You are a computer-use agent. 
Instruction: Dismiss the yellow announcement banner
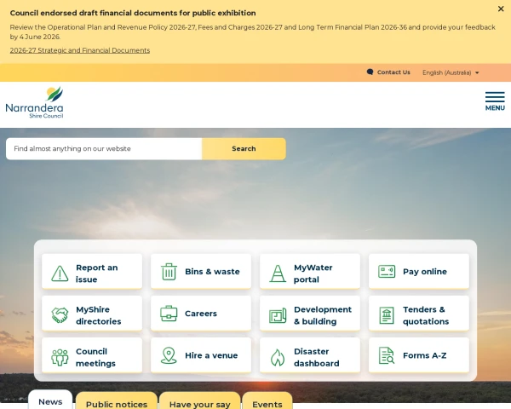[501, 9]
